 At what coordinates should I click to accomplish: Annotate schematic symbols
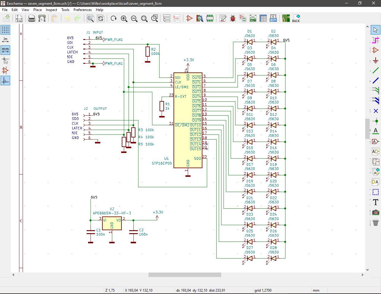click(223, 18)
